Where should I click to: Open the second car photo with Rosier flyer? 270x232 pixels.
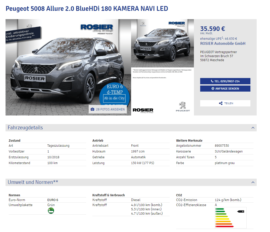pos(163,67)
